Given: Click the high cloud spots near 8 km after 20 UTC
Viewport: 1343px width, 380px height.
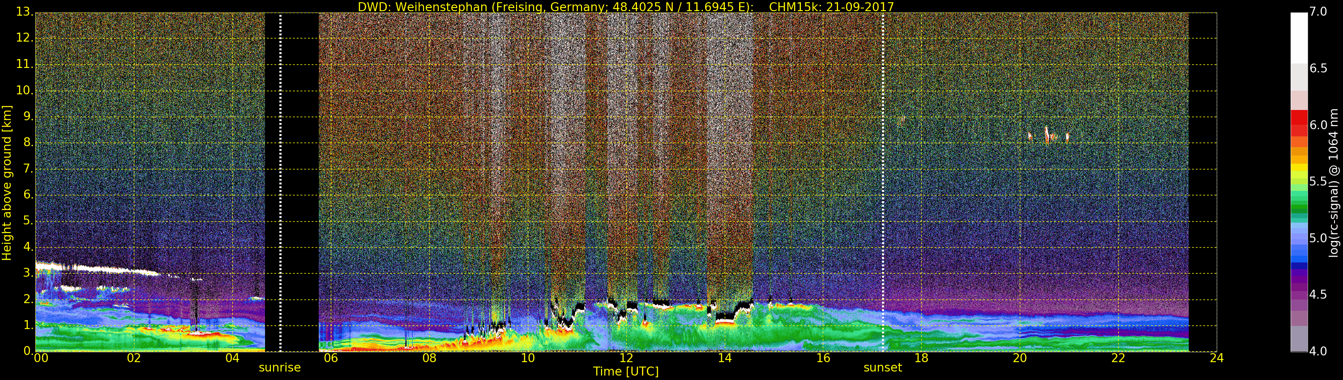Looking at the screenshot, I should tap(1048, 135).
